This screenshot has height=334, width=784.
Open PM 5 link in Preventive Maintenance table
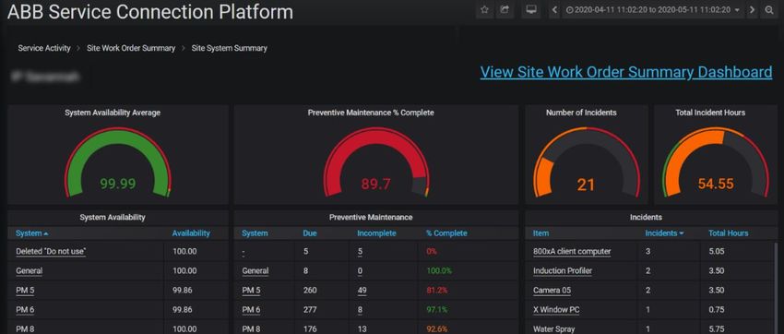(251, 291)
